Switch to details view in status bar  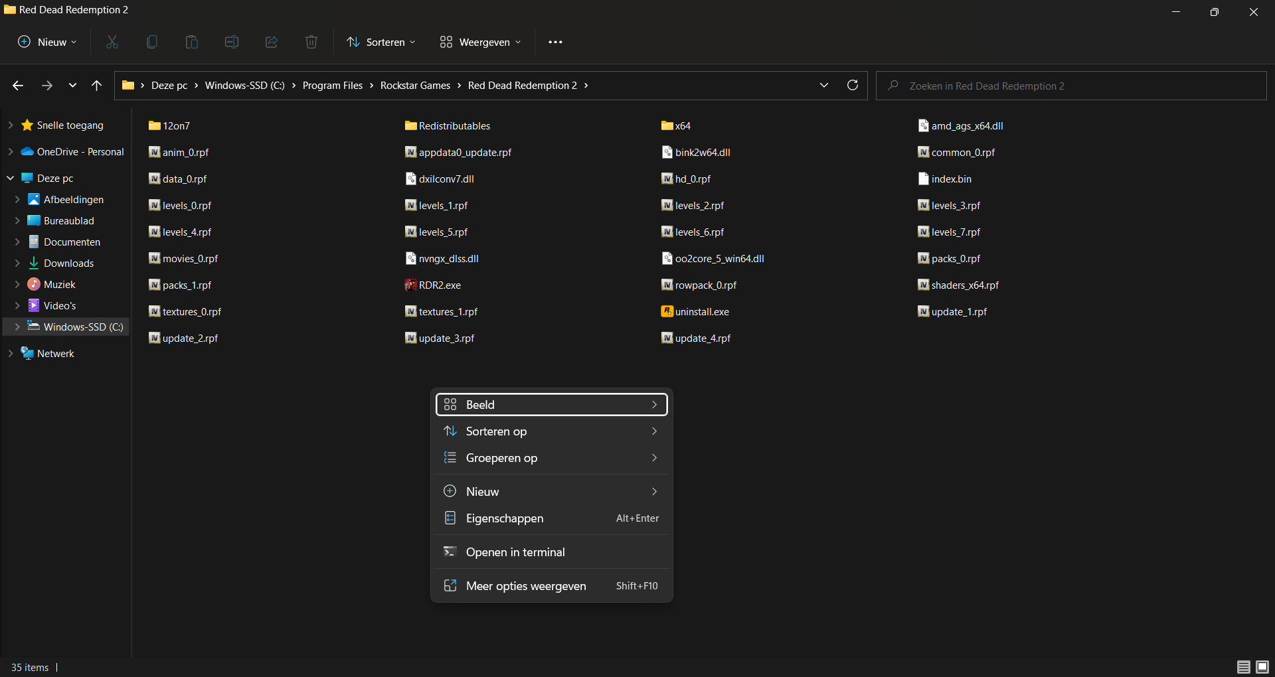coord(1244,667)
